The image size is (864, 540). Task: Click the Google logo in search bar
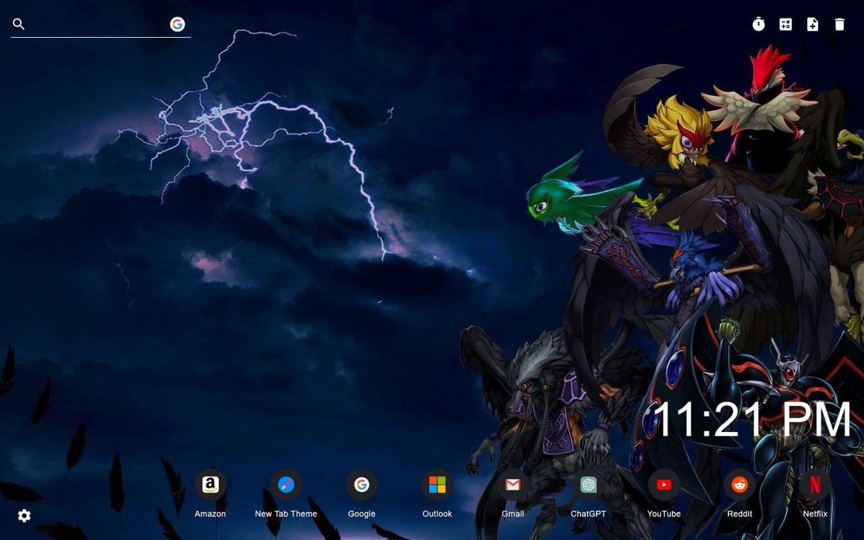pyautogui.click(x=178, y=24)
